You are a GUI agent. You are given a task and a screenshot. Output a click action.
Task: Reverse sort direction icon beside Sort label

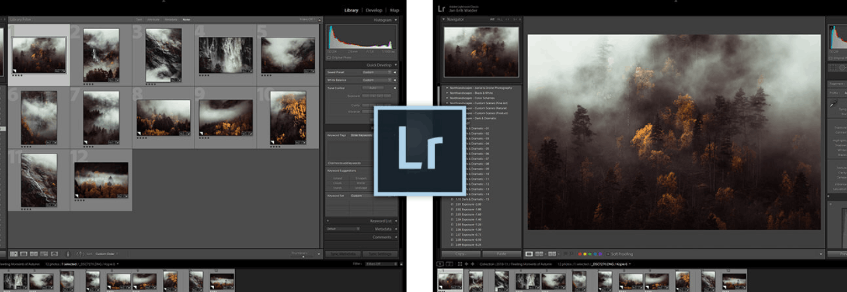point(80,254)
